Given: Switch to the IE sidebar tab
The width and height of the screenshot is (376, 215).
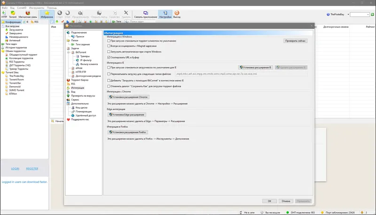Looking at the screenshot, I should [x=26, y=22].
